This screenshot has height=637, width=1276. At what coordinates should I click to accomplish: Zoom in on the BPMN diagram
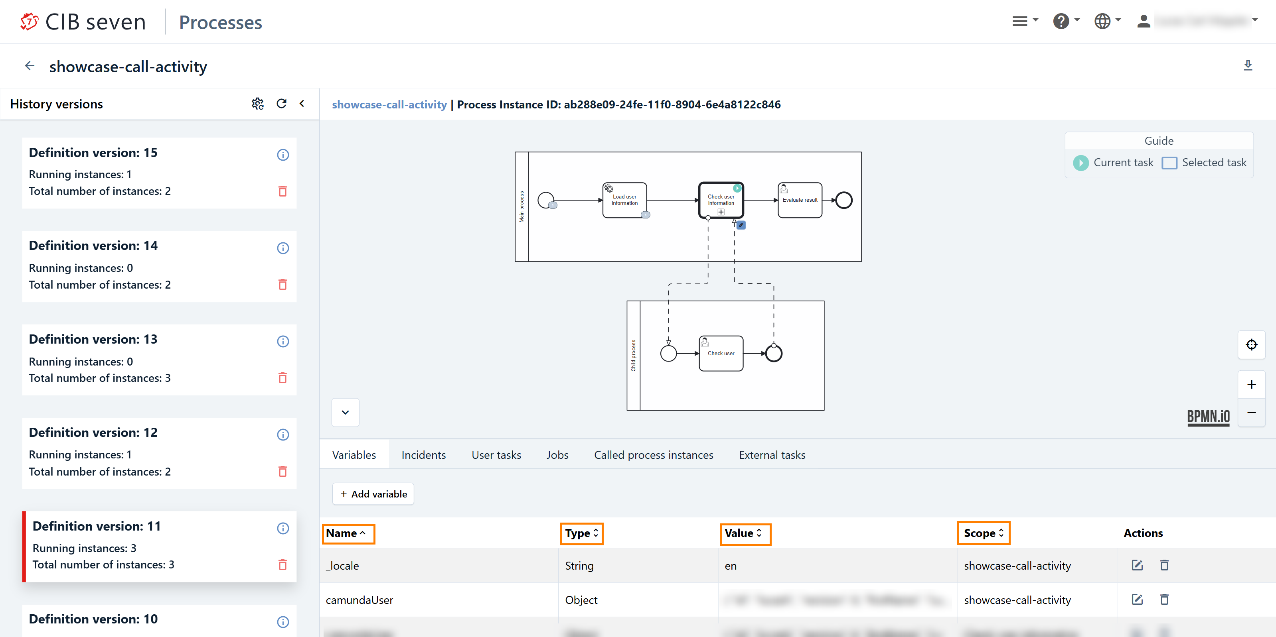pos(1251,385)
